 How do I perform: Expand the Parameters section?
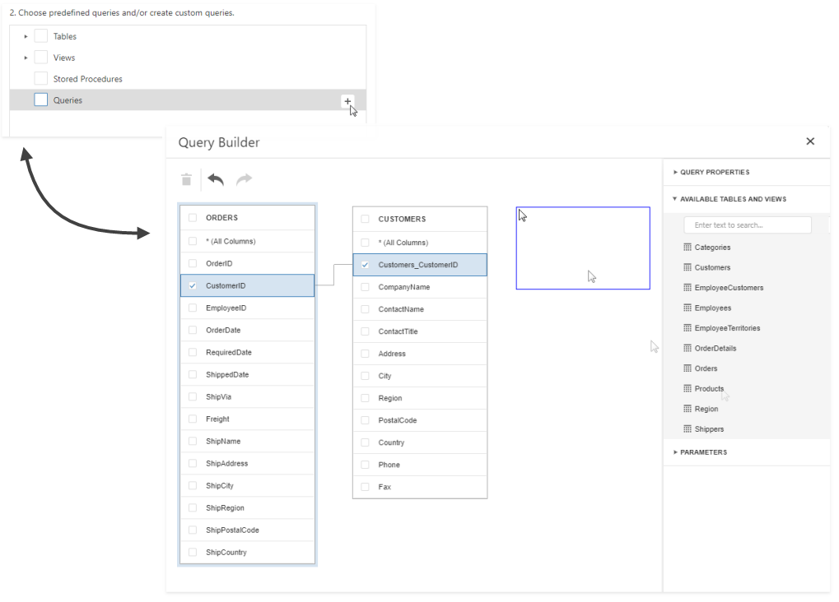click(676, 451)
